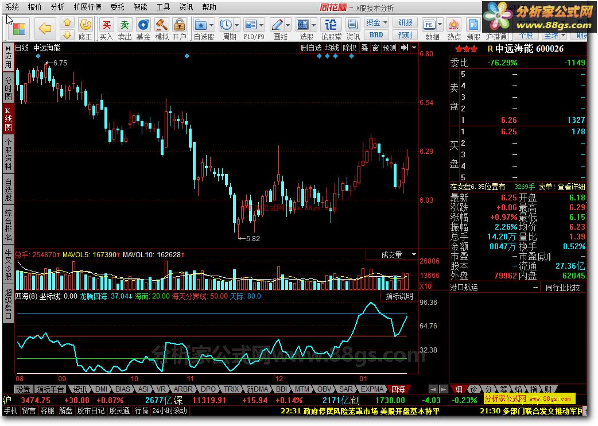
Task: Open the 牛叉诊股 sidebar item
Action: coord(8,265)
